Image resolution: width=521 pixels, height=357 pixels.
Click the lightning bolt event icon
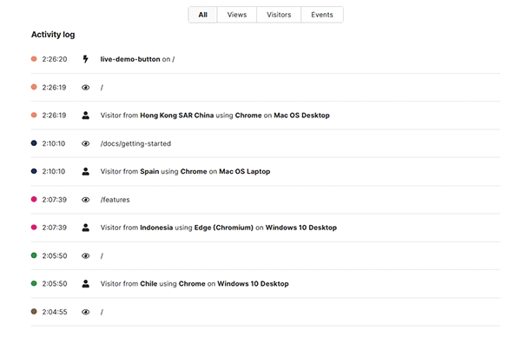[85, 59]
